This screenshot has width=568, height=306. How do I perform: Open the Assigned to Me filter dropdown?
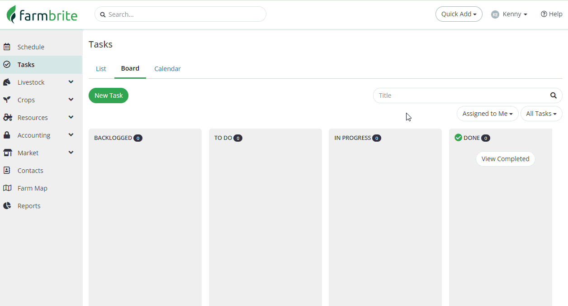pyautogui.click(x=487, y=114)
